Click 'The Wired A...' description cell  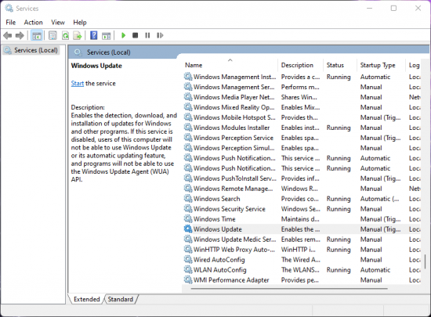(x=300, y=260)
